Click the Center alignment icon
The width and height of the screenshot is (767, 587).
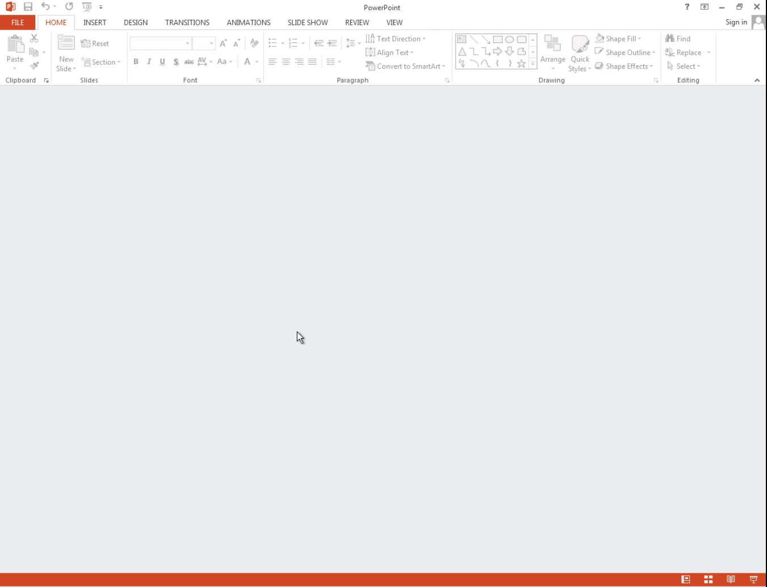[285, 62]
